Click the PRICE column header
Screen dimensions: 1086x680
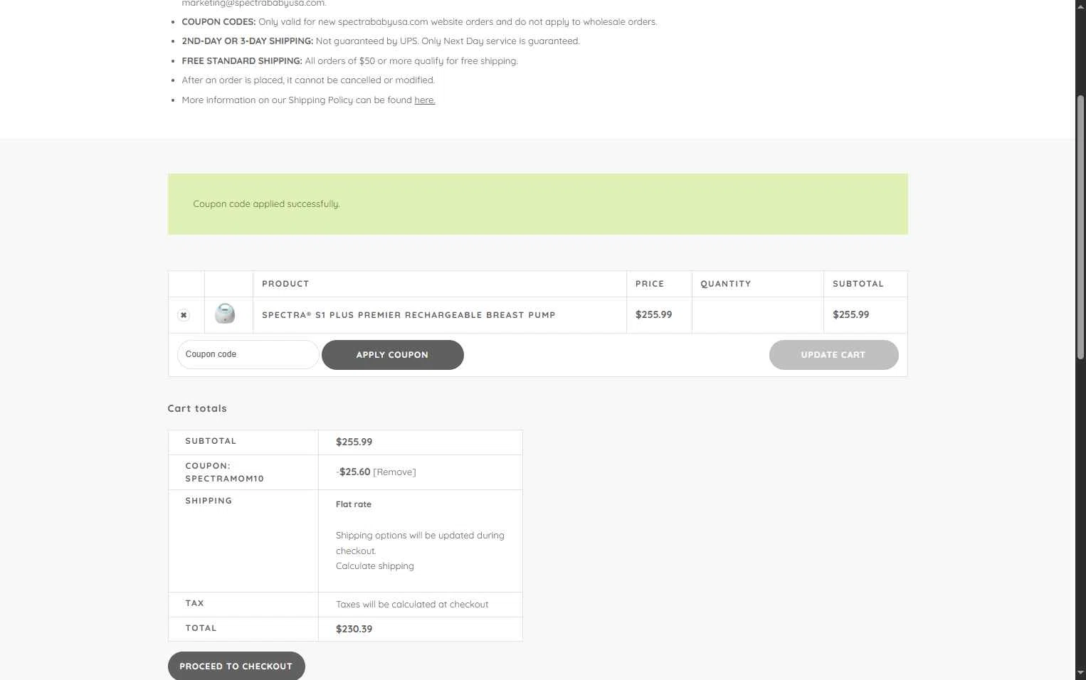point(650,284)
